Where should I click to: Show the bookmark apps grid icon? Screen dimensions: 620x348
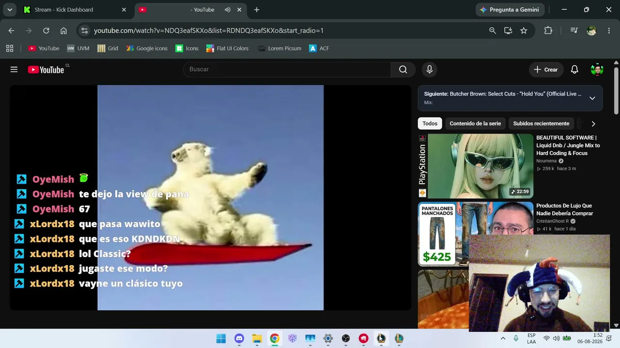(10, 48)
